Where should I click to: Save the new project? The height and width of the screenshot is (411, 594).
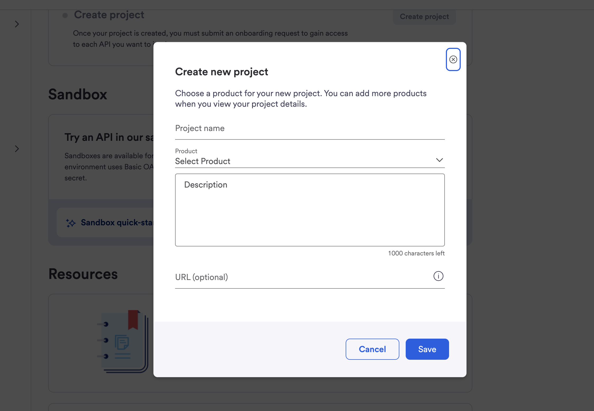(x=427, y=349)
